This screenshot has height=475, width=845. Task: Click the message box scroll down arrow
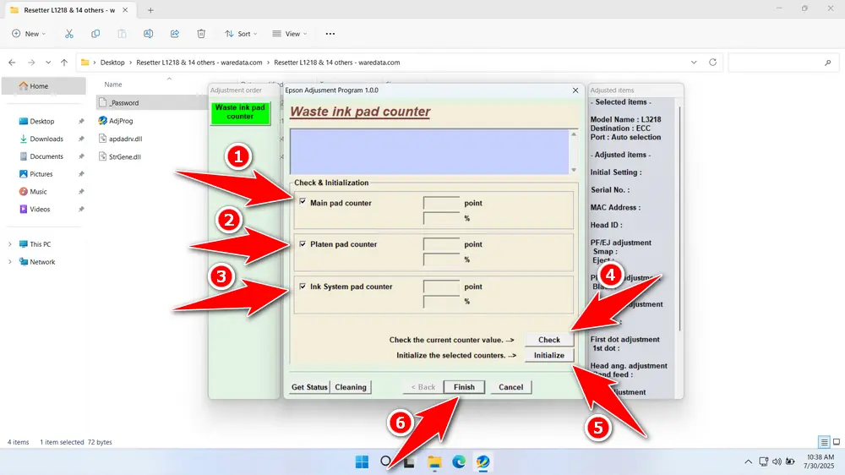coord(574,170)
